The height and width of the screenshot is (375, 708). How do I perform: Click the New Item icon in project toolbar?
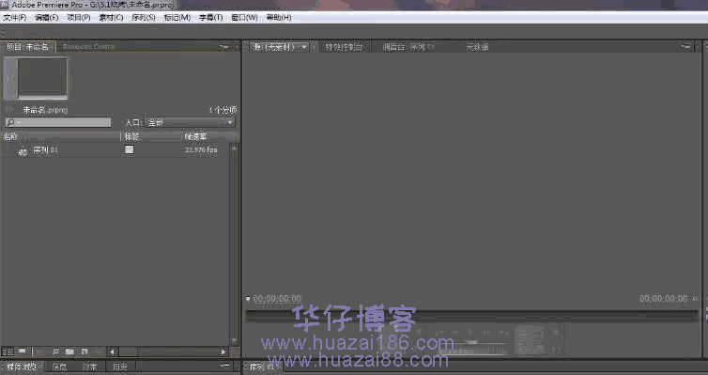tap(85, 352)
